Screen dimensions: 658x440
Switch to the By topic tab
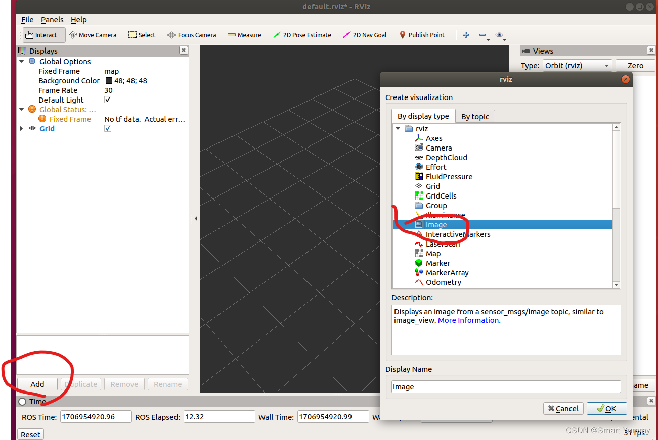(x=474, y=116)
